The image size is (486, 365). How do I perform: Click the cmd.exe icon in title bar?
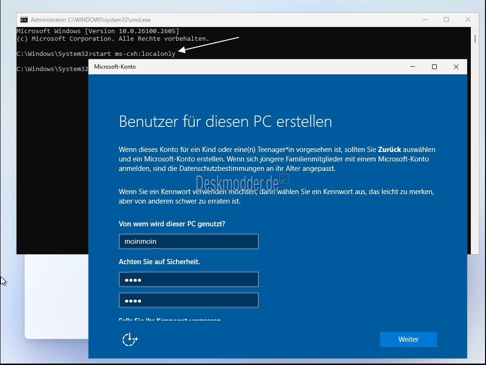pyautogui.click(x=24, y=20)
